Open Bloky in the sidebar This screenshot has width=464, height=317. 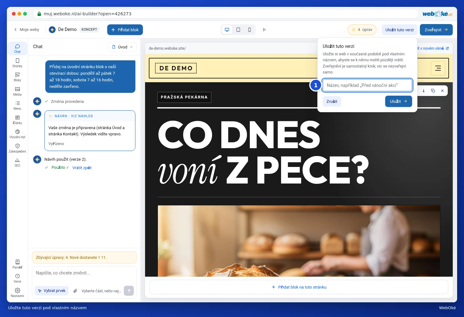click(17, 77)
